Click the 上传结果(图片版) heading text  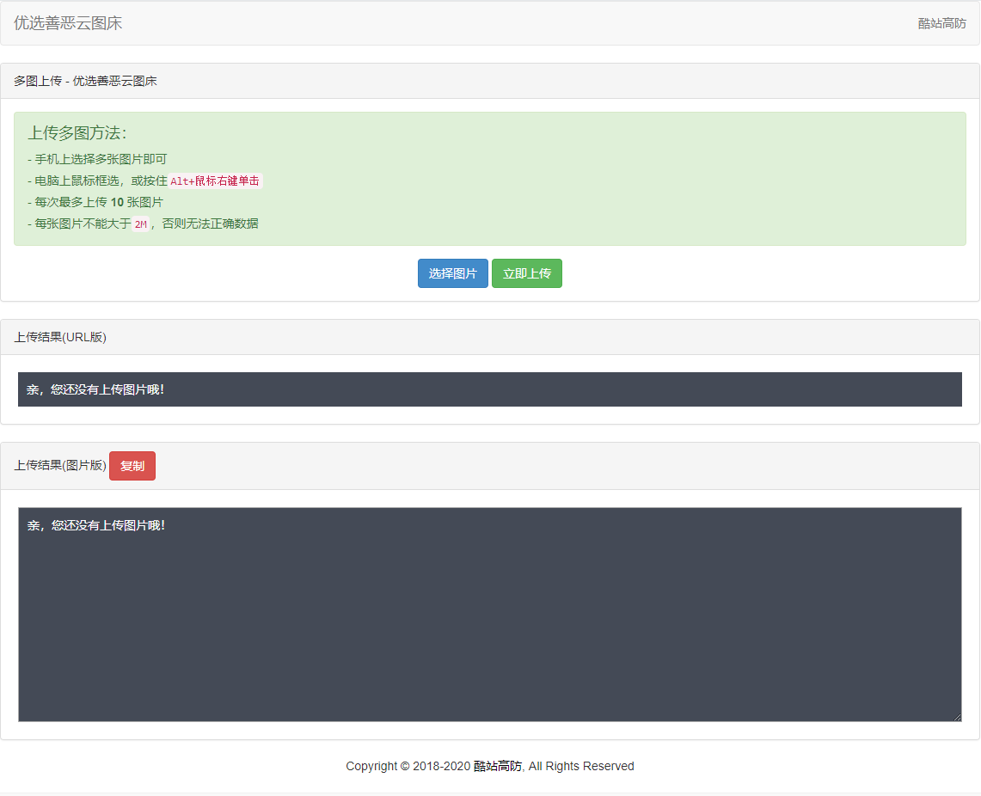60,466
